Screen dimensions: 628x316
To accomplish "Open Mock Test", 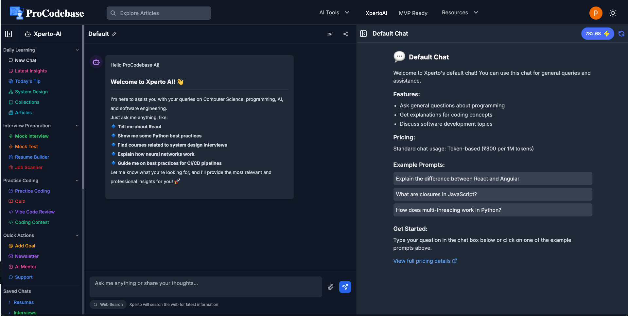I will (x=23, y=147).
